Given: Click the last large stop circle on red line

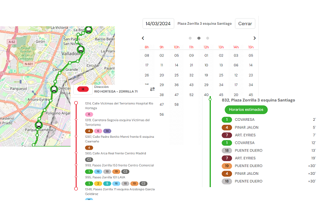Looking at the screenshot, I should [x=76, y=189].
